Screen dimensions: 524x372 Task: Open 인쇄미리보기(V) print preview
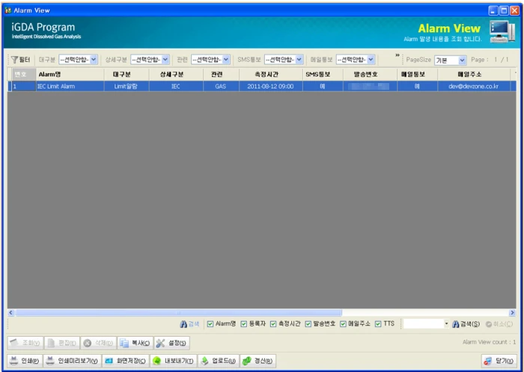click(x=72, y=361)
